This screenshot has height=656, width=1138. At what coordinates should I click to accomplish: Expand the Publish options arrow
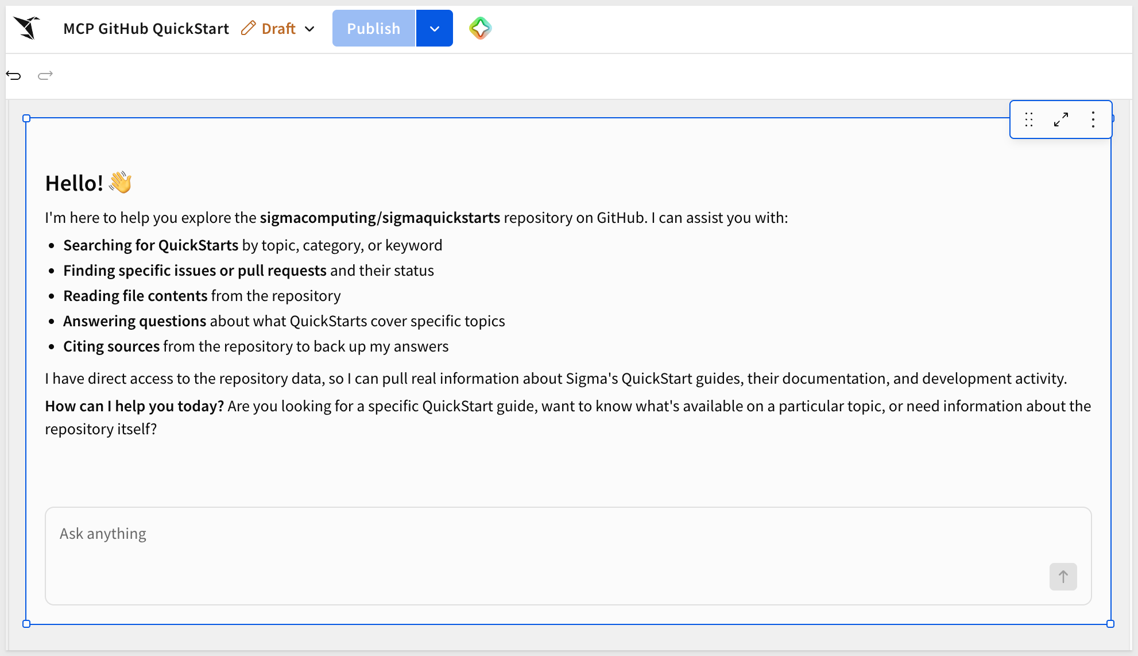coord(435,28)
